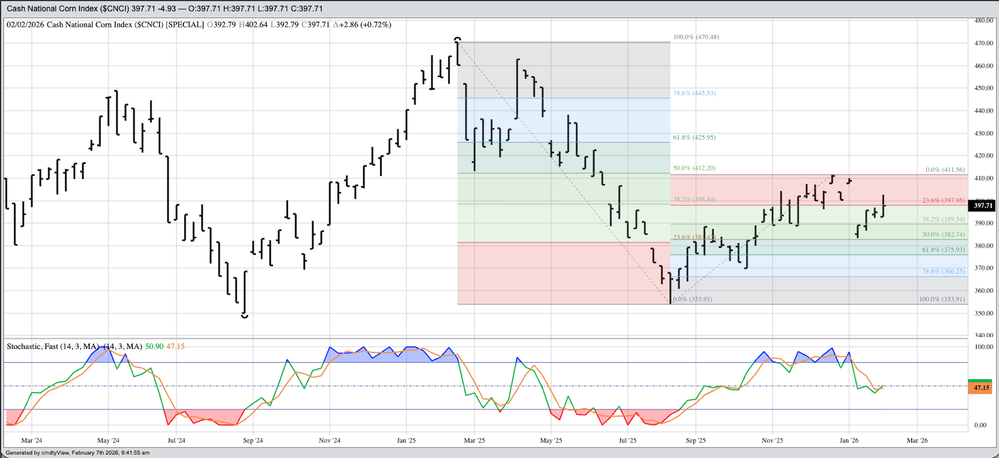Click the 38.2% (389.54) retracement label

944,219
